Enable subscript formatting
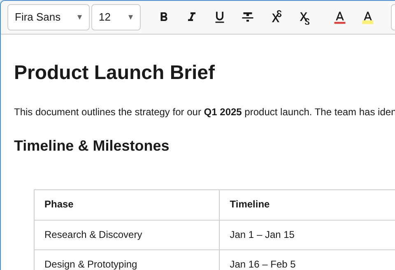Image resolution: width=395 pixels, height=270 pixels. coord(304,17)
